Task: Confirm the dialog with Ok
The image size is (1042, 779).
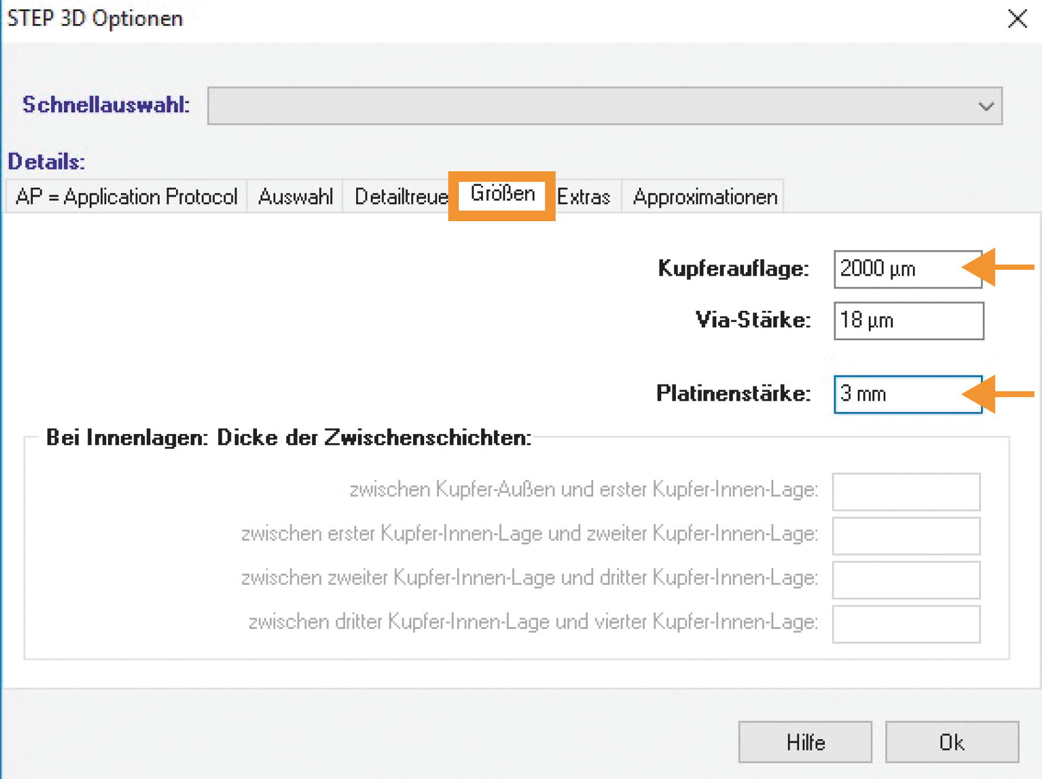Action: pos(952,742)
